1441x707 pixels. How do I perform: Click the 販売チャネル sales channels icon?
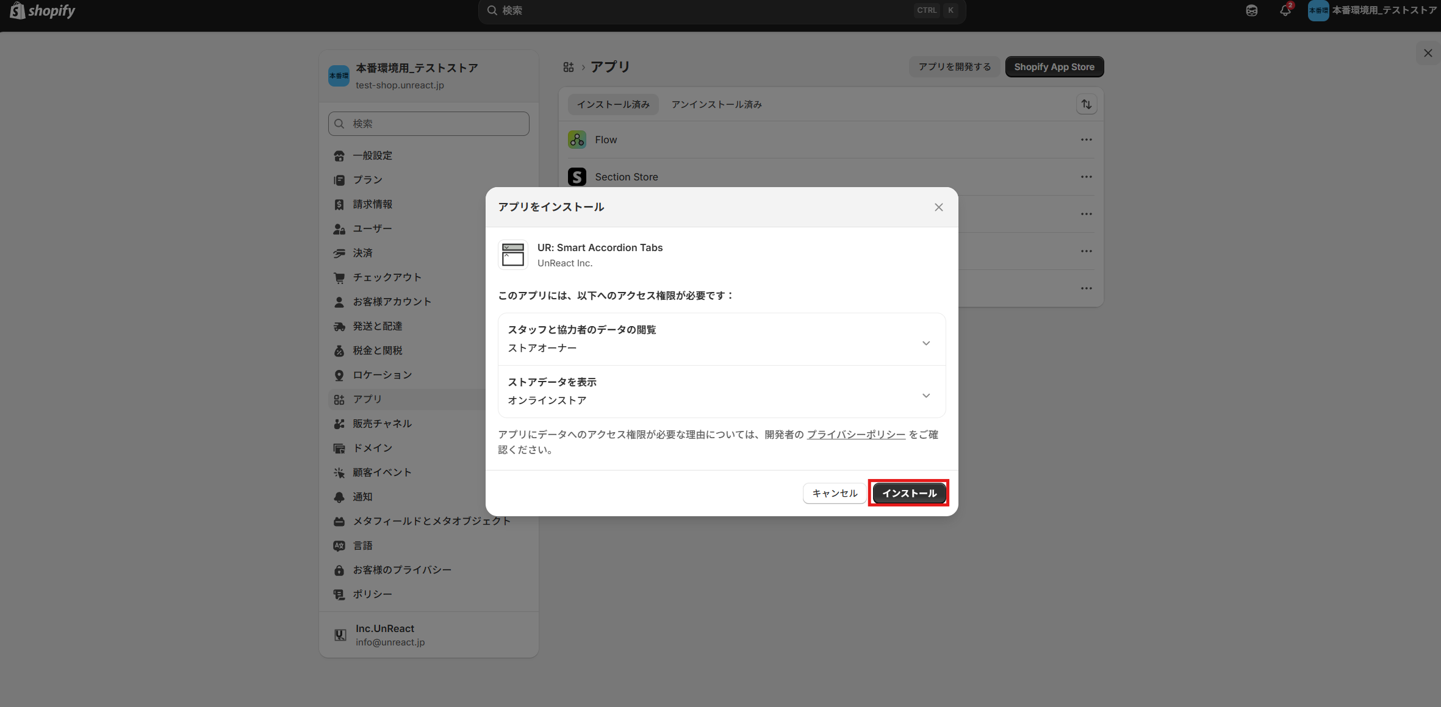340,424
